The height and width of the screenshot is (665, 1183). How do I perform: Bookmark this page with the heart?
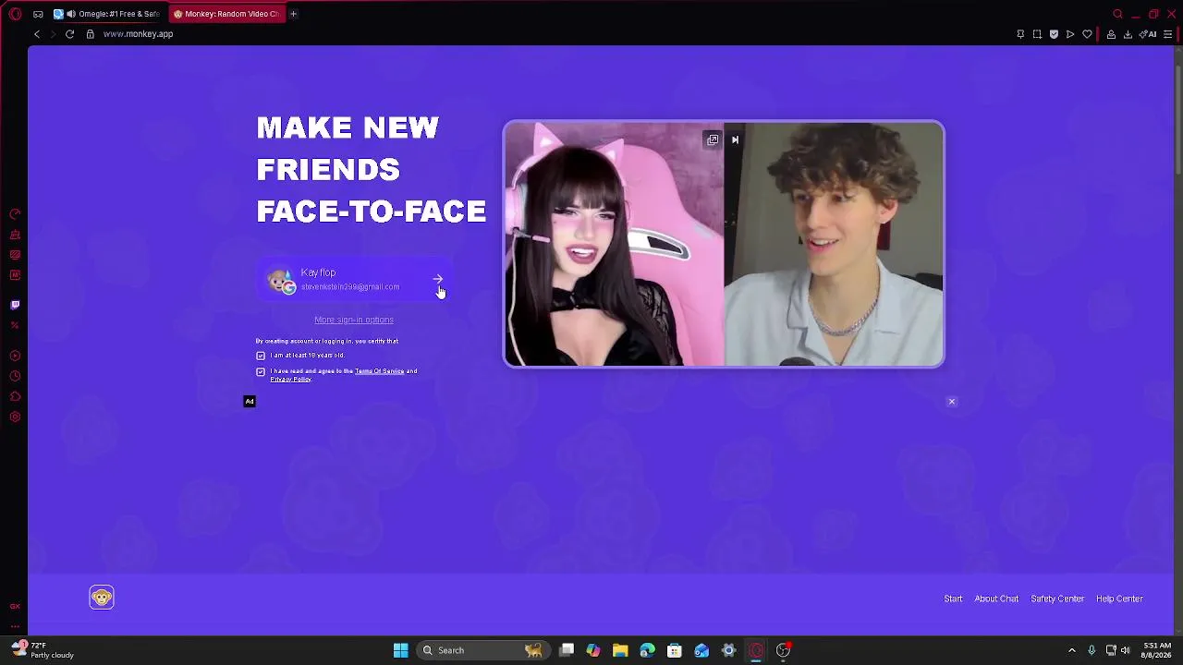[1087, 34]
